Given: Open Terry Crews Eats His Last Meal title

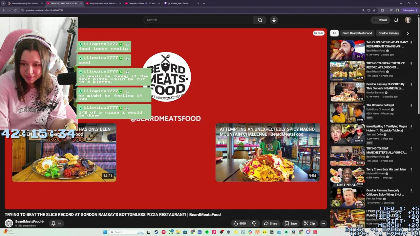Looking at the screenshot, I should click(x=386, y=169).
